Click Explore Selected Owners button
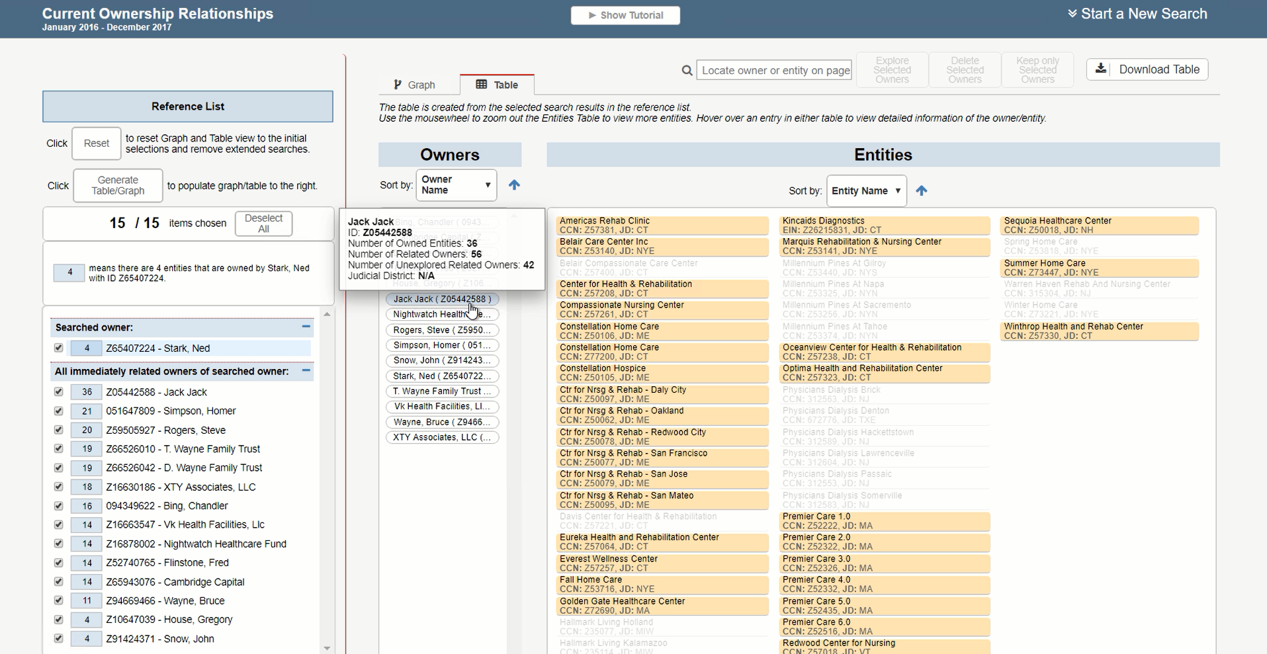Screen dimensions: 1267x654 click(892, 70)
